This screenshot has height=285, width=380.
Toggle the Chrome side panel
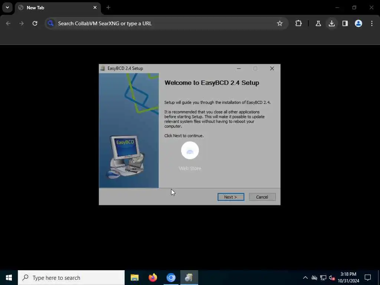pos(345,23)
